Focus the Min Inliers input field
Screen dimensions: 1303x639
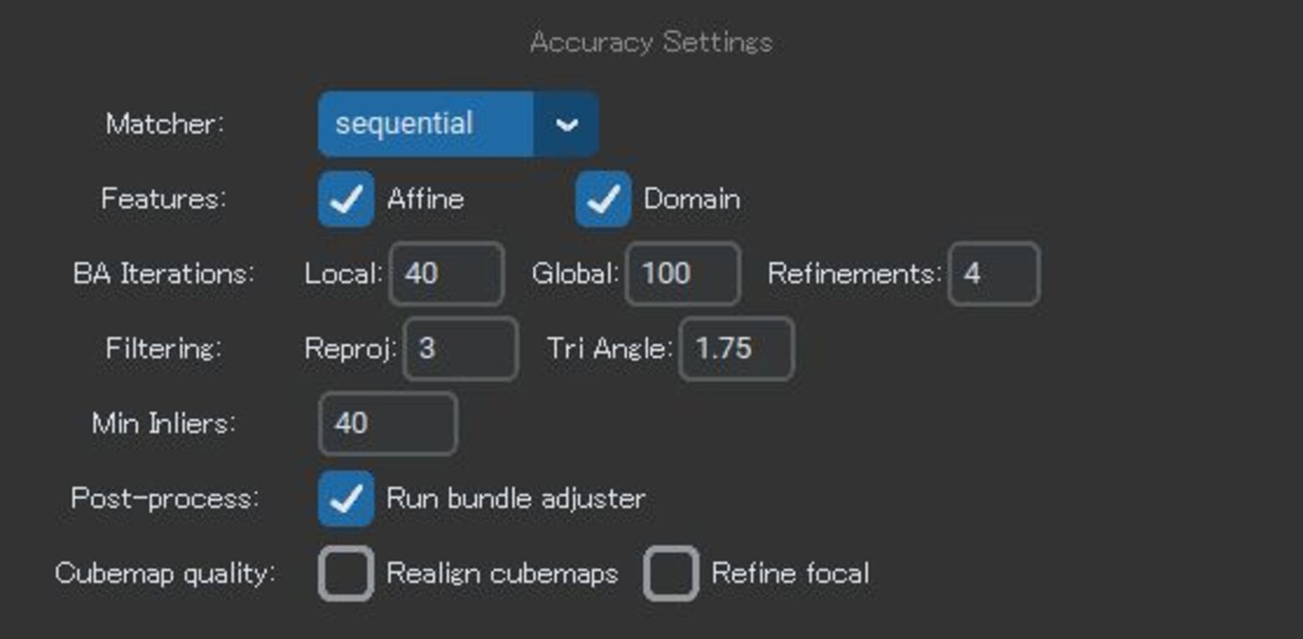pos(388,423)
